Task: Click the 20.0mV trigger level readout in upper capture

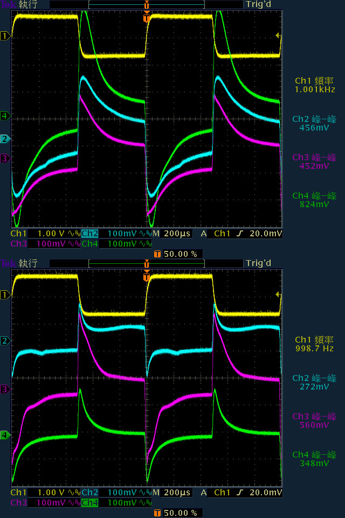Action: tap(266, 234)
